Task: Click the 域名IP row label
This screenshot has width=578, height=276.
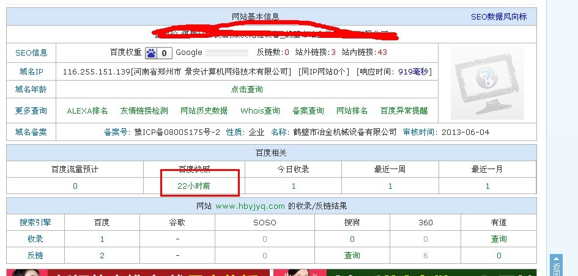Action: click(x=31, y=71)
